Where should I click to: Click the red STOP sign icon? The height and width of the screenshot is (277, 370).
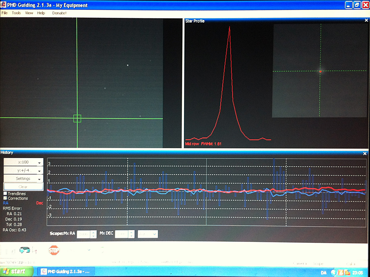(x=54, y=250)
